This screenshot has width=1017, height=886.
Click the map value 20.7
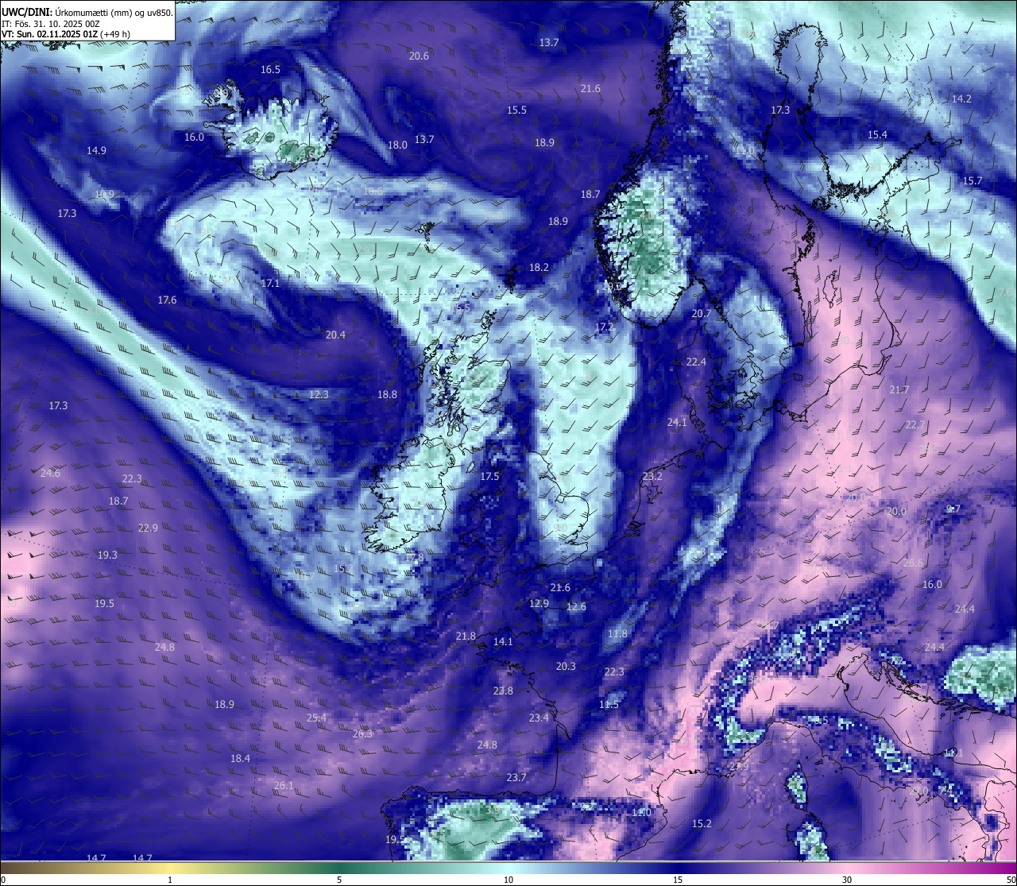tap(702, 313)
